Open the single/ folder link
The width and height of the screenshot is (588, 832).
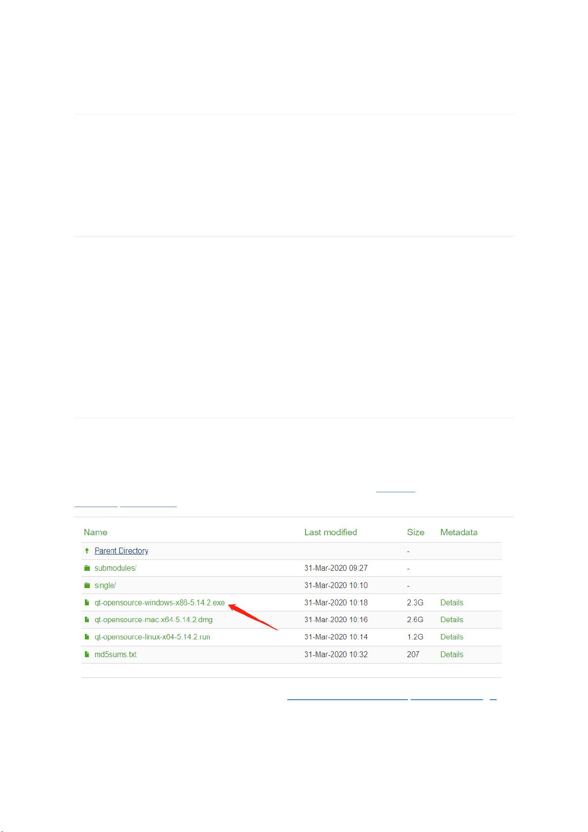pos(105,586)
